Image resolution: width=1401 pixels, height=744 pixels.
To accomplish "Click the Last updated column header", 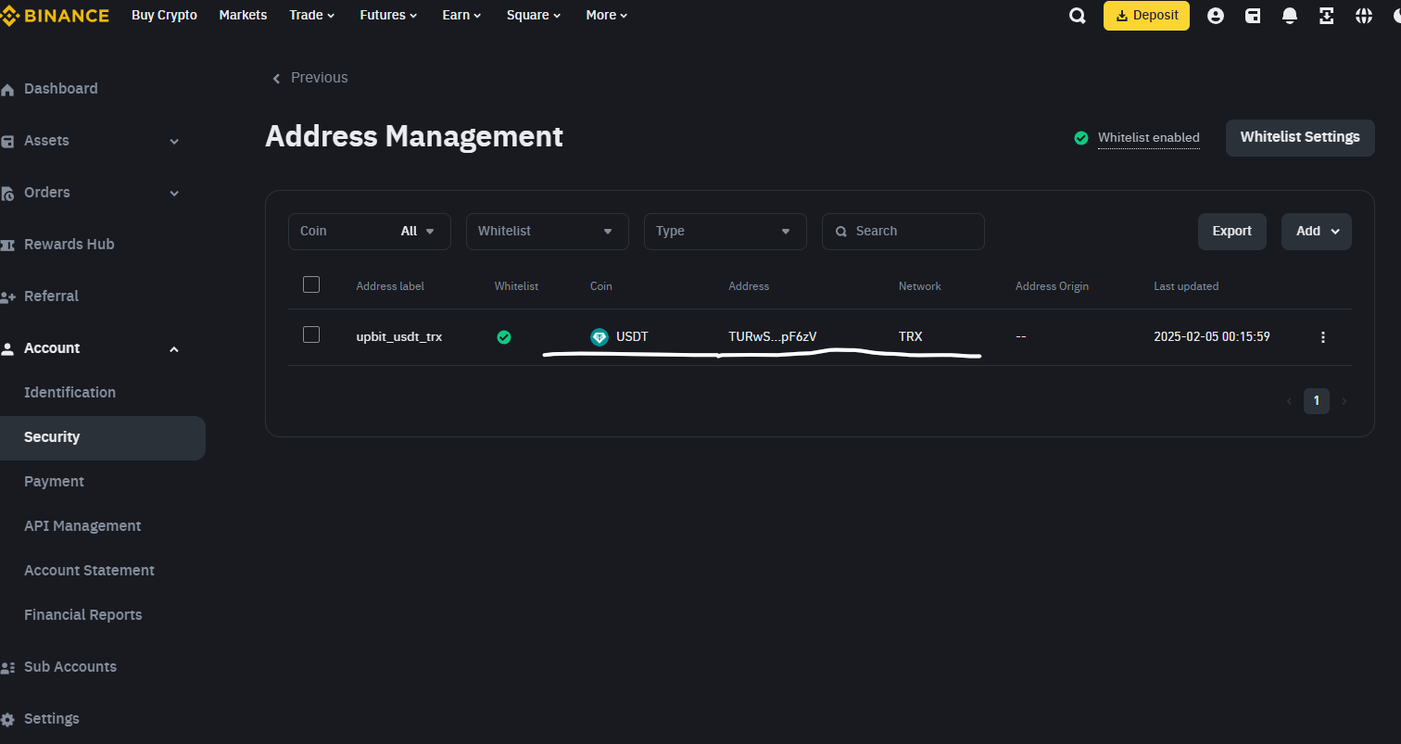I will (1186, 286).
